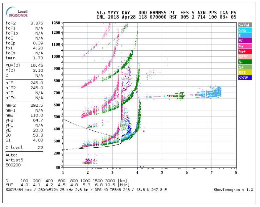Click the 1 MHz frequency axis label
260x207 pixels.
click(x=63, y=173)
